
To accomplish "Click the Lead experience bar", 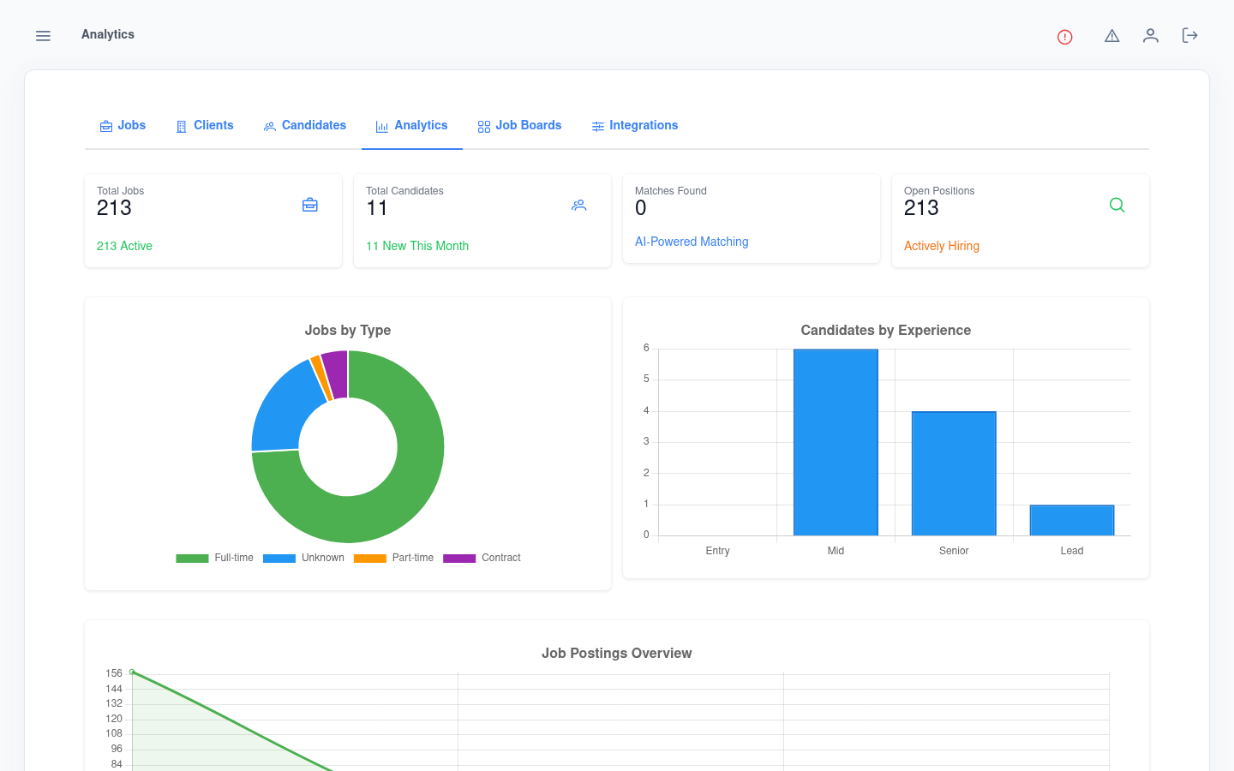I will click(1072, 520).
